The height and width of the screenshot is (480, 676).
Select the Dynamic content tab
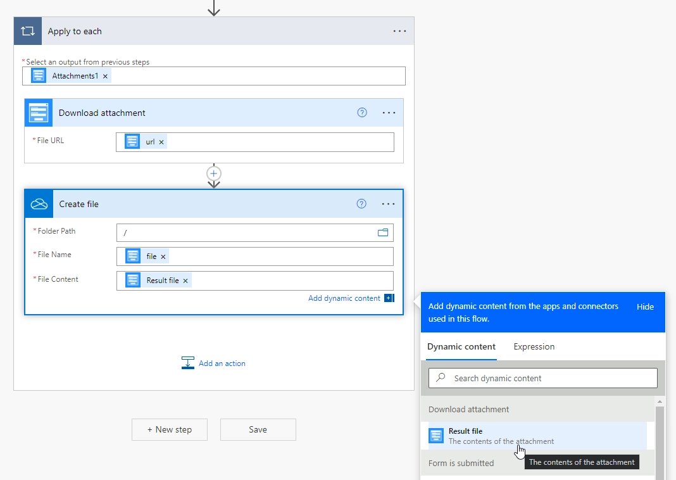tap(461, 347)
